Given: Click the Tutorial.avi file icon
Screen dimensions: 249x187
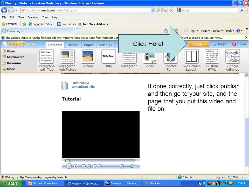Looking at the screenshot, I should click(x=65, y=85).
